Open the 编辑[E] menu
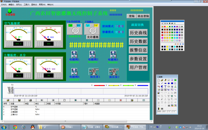The height and width of the screenshot is (130, 208). [x=11, y=5]
